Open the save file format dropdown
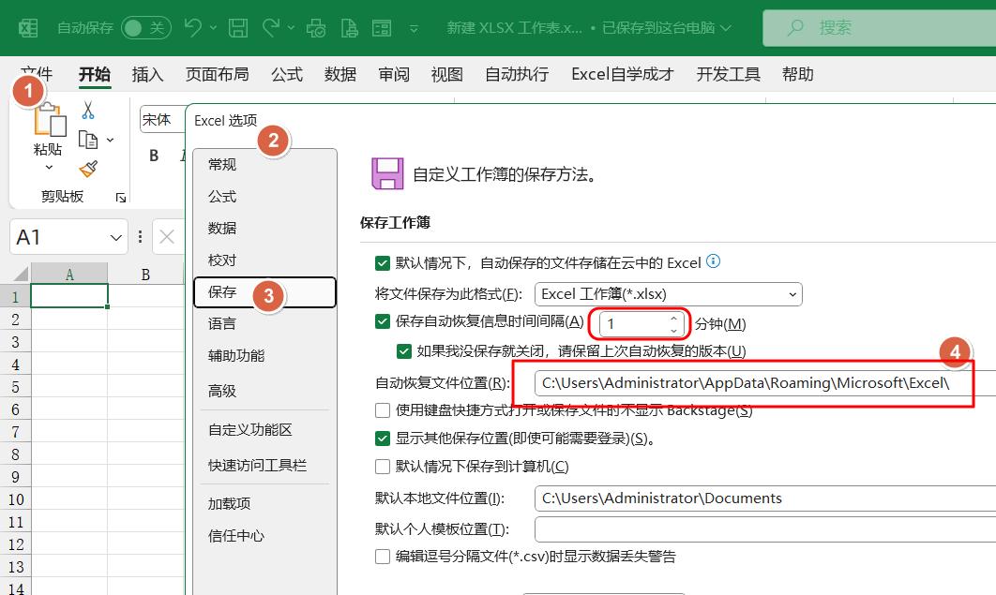Image resolution: width=996 pixels, height=595 pixels. coord(669,294)
